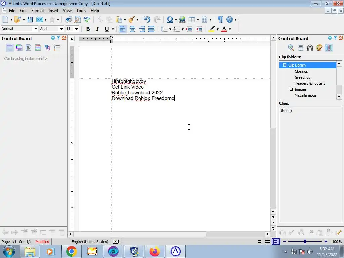The height and width of the screenshot is (258, 344).
Task: Click the tab stop selector box on ruler
Action: (x=72, y=39)
